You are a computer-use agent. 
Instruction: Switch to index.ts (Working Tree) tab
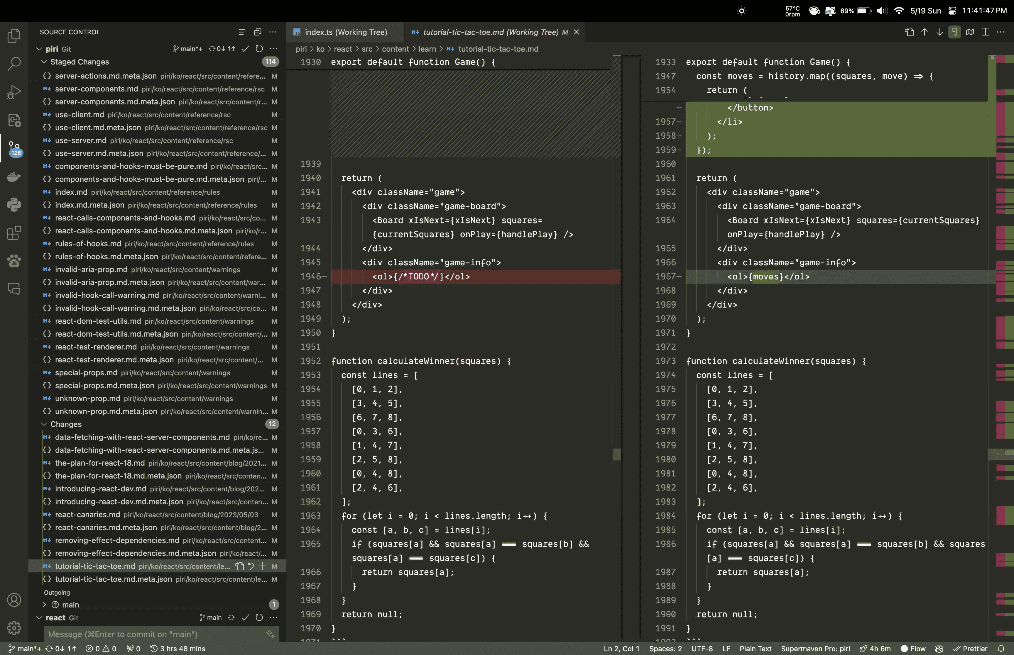[x=346, y=32]
